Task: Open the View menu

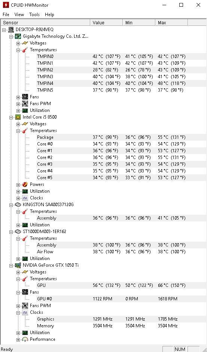Action: click(19, 15)
